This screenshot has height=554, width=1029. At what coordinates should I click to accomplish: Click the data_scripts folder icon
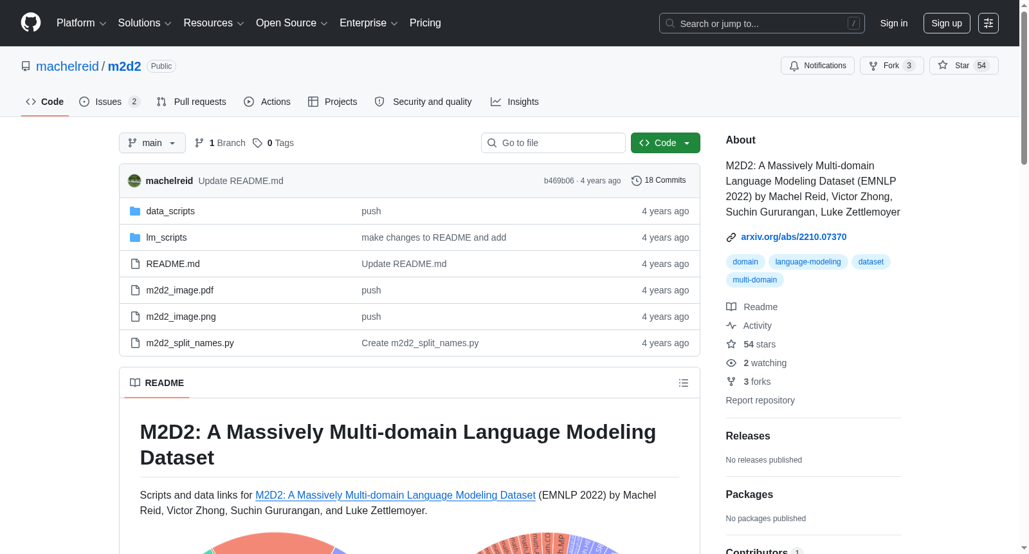pyautogui.click(x=135, y=211)
